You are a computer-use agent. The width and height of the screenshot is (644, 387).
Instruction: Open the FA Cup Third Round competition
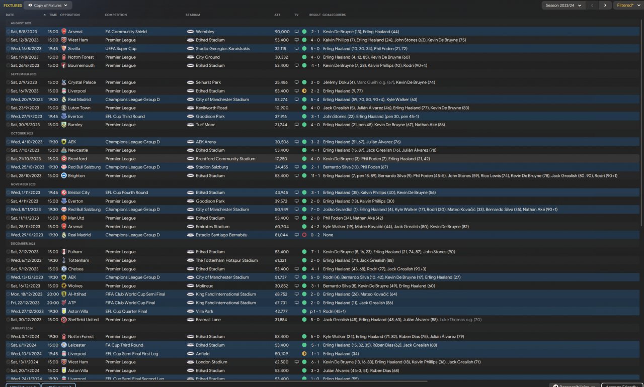[x=124, y=345]
